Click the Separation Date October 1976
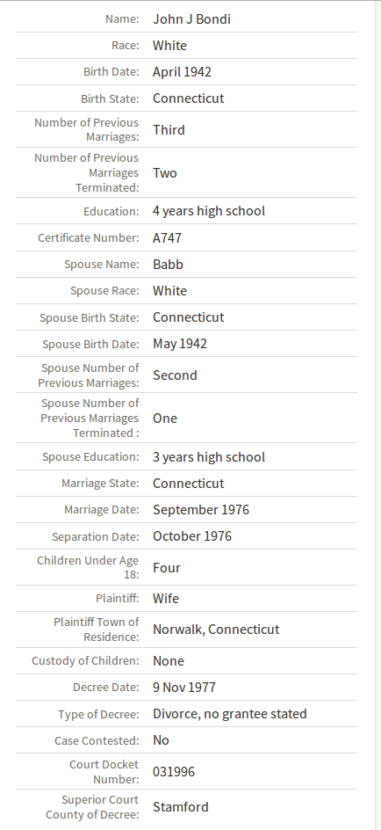Image resolution: width=381 pixels, height=830 pixels. pos(192,536)
